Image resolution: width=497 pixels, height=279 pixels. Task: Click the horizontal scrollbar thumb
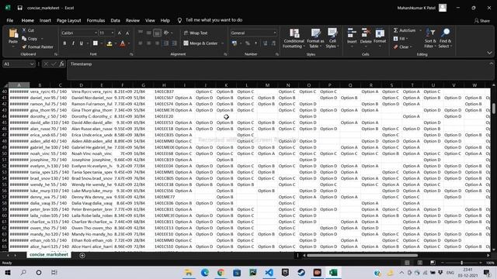coord(362,255)
